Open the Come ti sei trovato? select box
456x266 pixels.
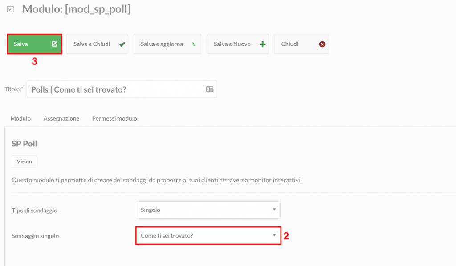[x=208, y=235]
